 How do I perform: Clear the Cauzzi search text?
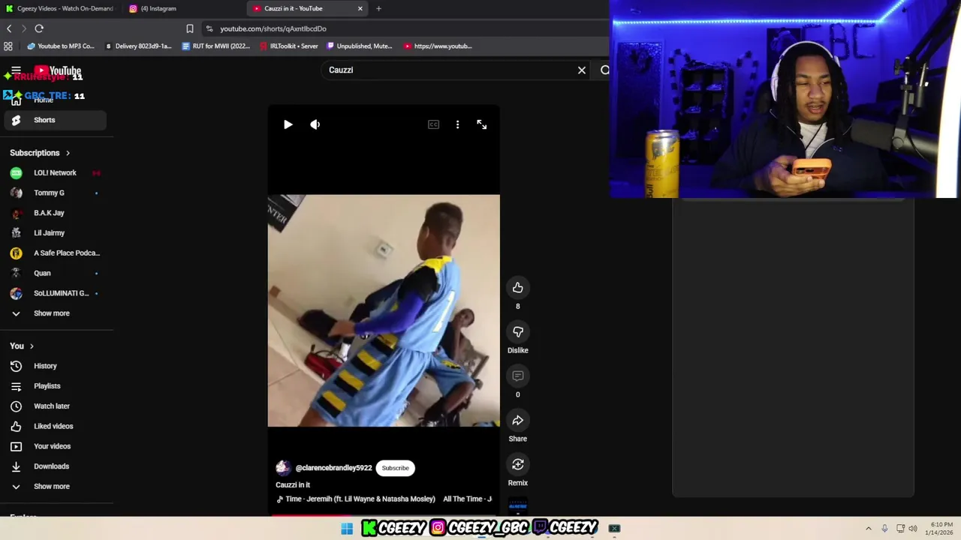point(582,70)
